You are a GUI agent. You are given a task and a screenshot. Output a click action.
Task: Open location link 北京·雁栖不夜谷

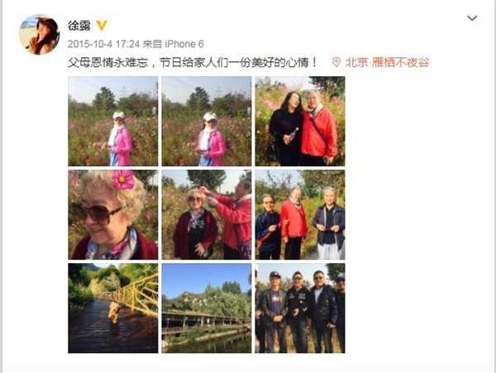coord(387,62)
